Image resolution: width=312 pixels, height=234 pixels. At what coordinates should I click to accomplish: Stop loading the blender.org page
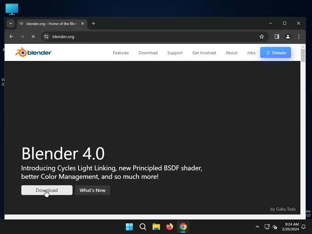33,37
